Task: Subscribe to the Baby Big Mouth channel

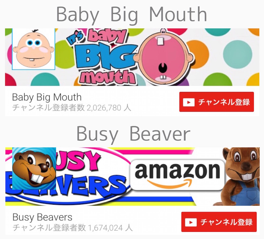Action: click(216, 102)
